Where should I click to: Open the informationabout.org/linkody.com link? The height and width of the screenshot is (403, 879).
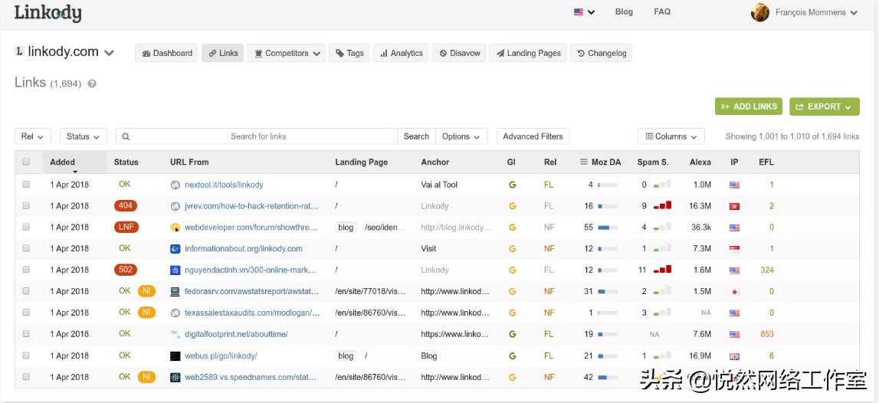tap(243, 248)
